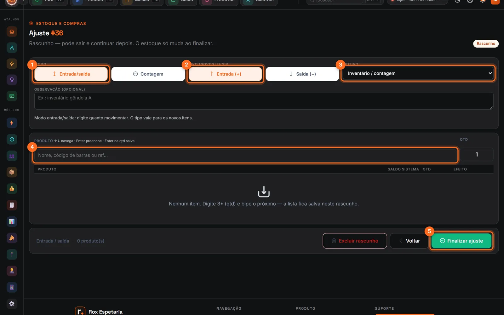Click the Rox Espetaria footer logo
504x315 pixels.
coord(80,311)
